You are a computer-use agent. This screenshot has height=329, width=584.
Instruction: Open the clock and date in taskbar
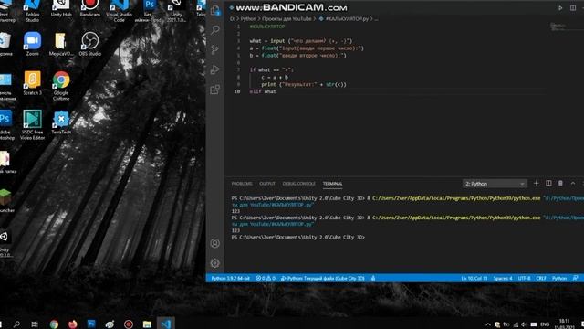tap(564, 324)
